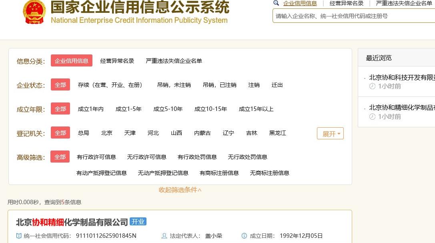Click the person icon beside 法定代表人
The image size is (435, 243).
point(164,236)
